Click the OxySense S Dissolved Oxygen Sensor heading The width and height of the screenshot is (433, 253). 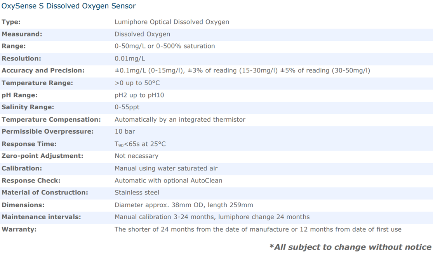69,6
